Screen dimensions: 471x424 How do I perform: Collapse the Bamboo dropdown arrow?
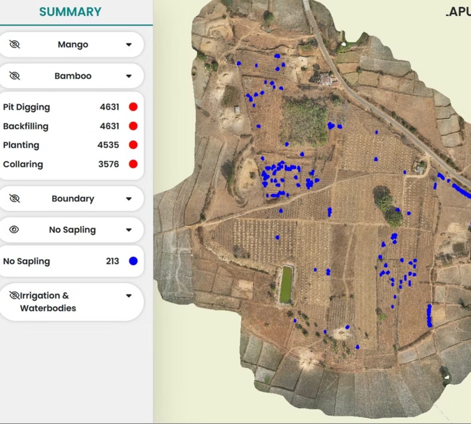click(129, 76)
